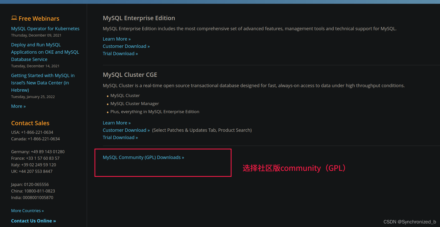This screenshot has width=440, height=227.
Task: Start Trial Download for MySQL Cluster CGE
Action: (x=120, y=137)
